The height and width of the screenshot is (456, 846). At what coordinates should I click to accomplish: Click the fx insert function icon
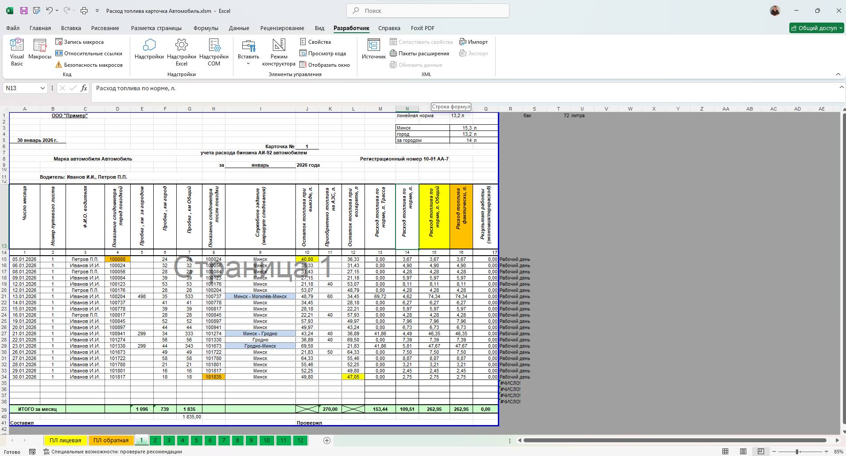(x=84, y=88)
